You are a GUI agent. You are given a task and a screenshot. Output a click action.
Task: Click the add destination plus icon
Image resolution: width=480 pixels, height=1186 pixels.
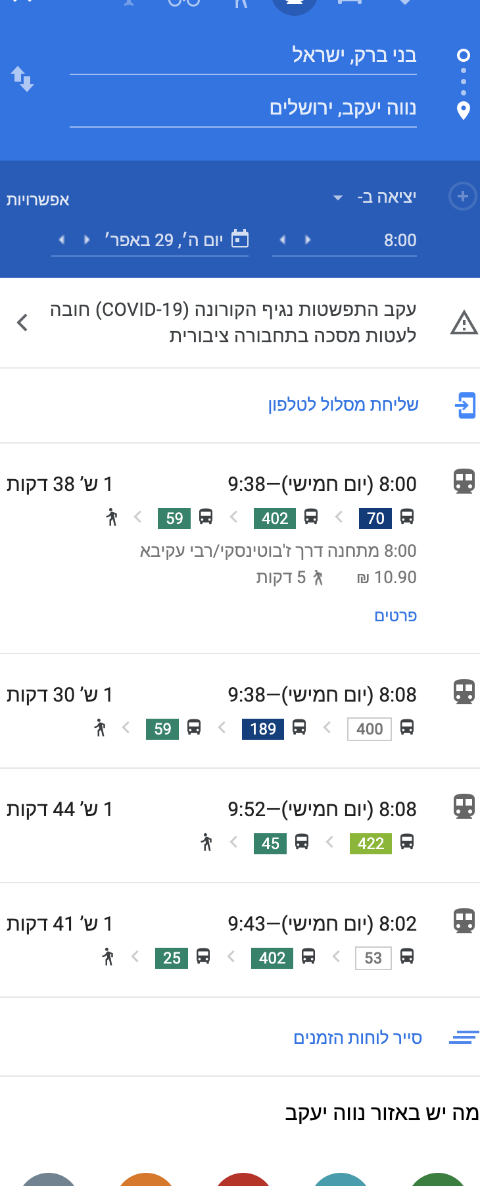pos(462,197)
